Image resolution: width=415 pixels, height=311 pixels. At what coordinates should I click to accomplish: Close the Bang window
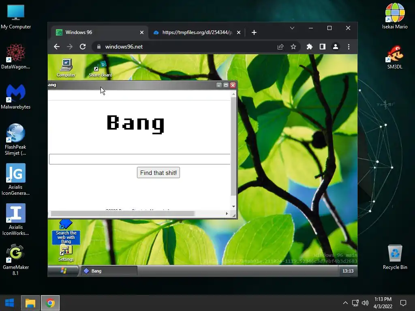[x=233, y=85]
